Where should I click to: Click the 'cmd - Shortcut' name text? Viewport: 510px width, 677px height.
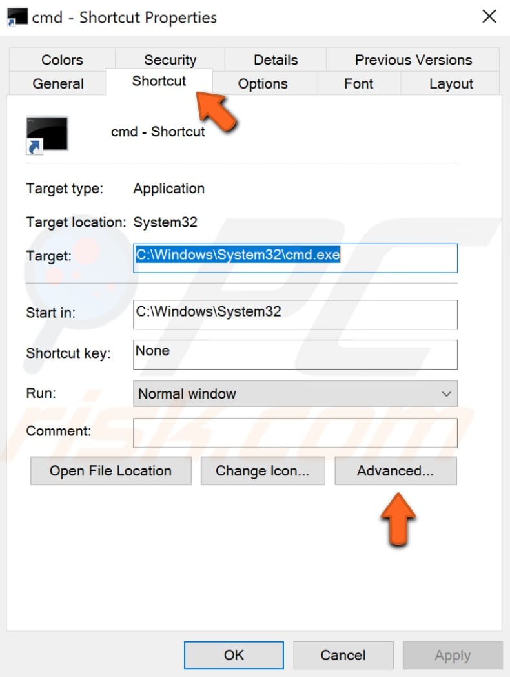(x=158, y=131)
